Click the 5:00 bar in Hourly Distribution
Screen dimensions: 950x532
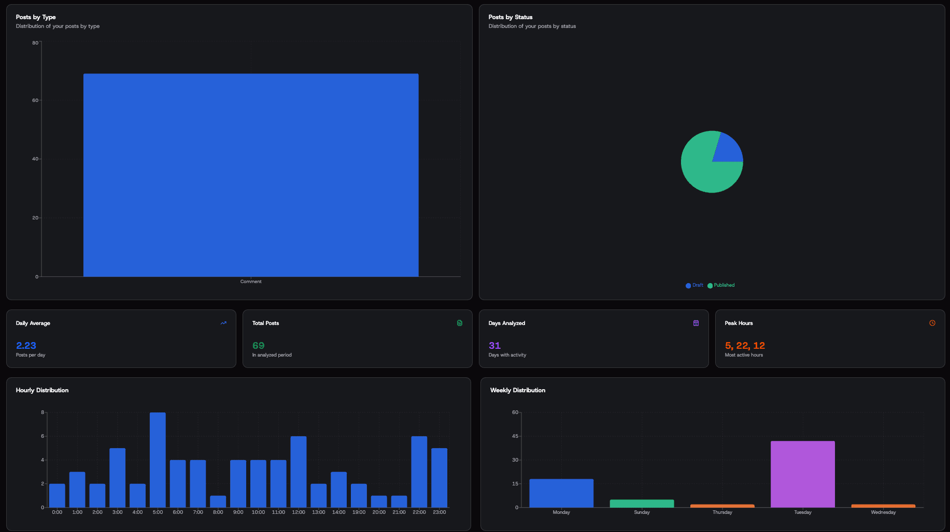point(158,460)
